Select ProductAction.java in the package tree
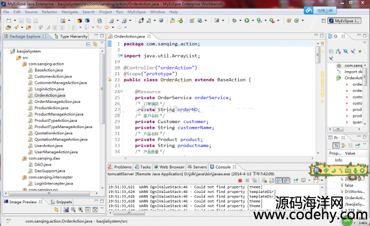The width and height of the screenshot is (370, 226). (51, 108)
